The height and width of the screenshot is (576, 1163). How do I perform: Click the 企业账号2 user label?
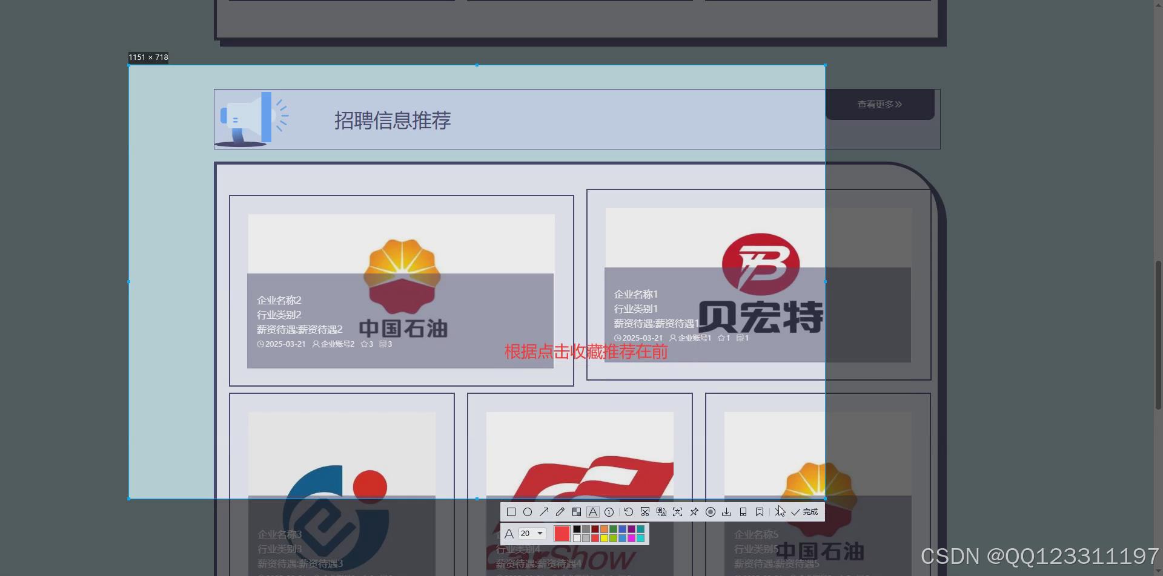[333, 344]
